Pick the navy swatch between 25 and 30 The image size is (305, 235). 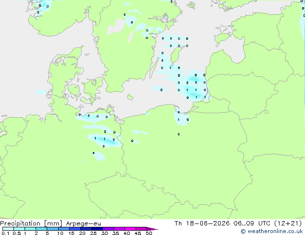point(97,229)
